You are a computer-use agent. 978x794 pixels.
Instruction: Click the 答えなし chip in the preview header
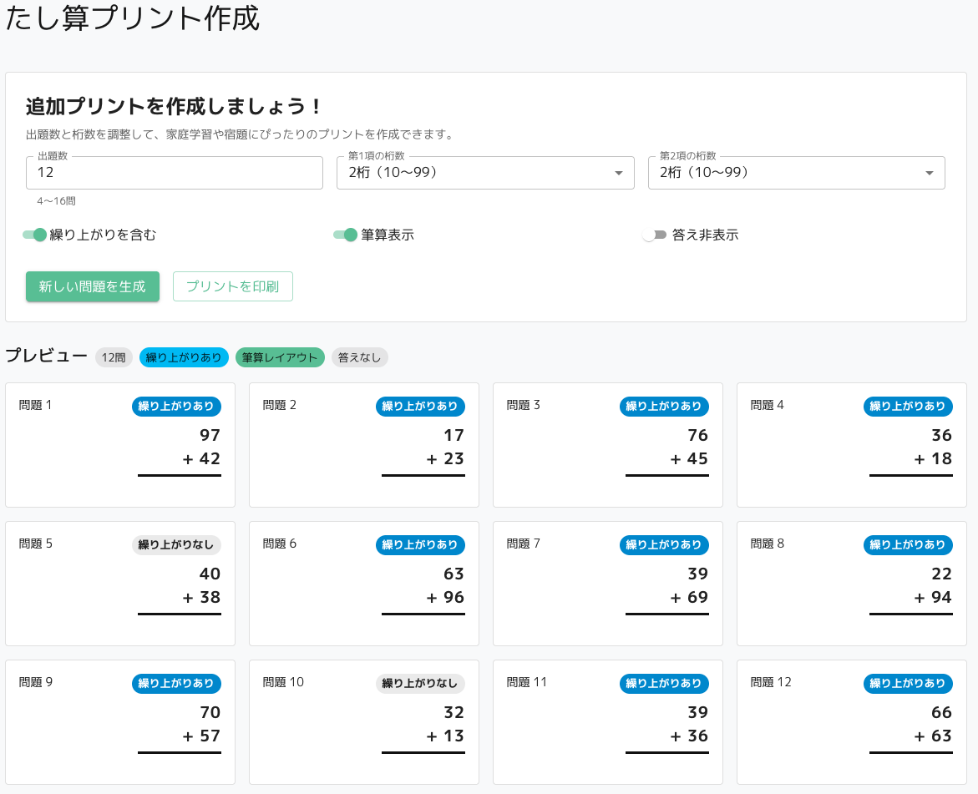(359, 357)
